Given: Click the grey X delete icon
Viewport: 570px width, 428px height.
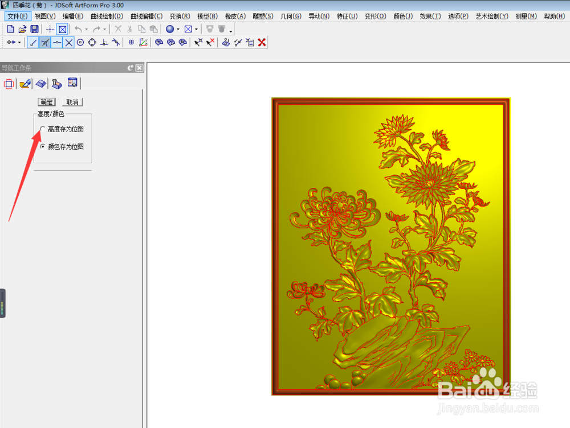Looking at the screenshot, I should (118, 29).
